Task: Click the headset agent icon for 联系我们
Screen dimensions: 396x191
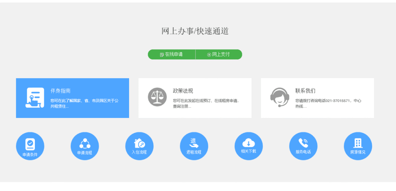Action: coord(279,97)
